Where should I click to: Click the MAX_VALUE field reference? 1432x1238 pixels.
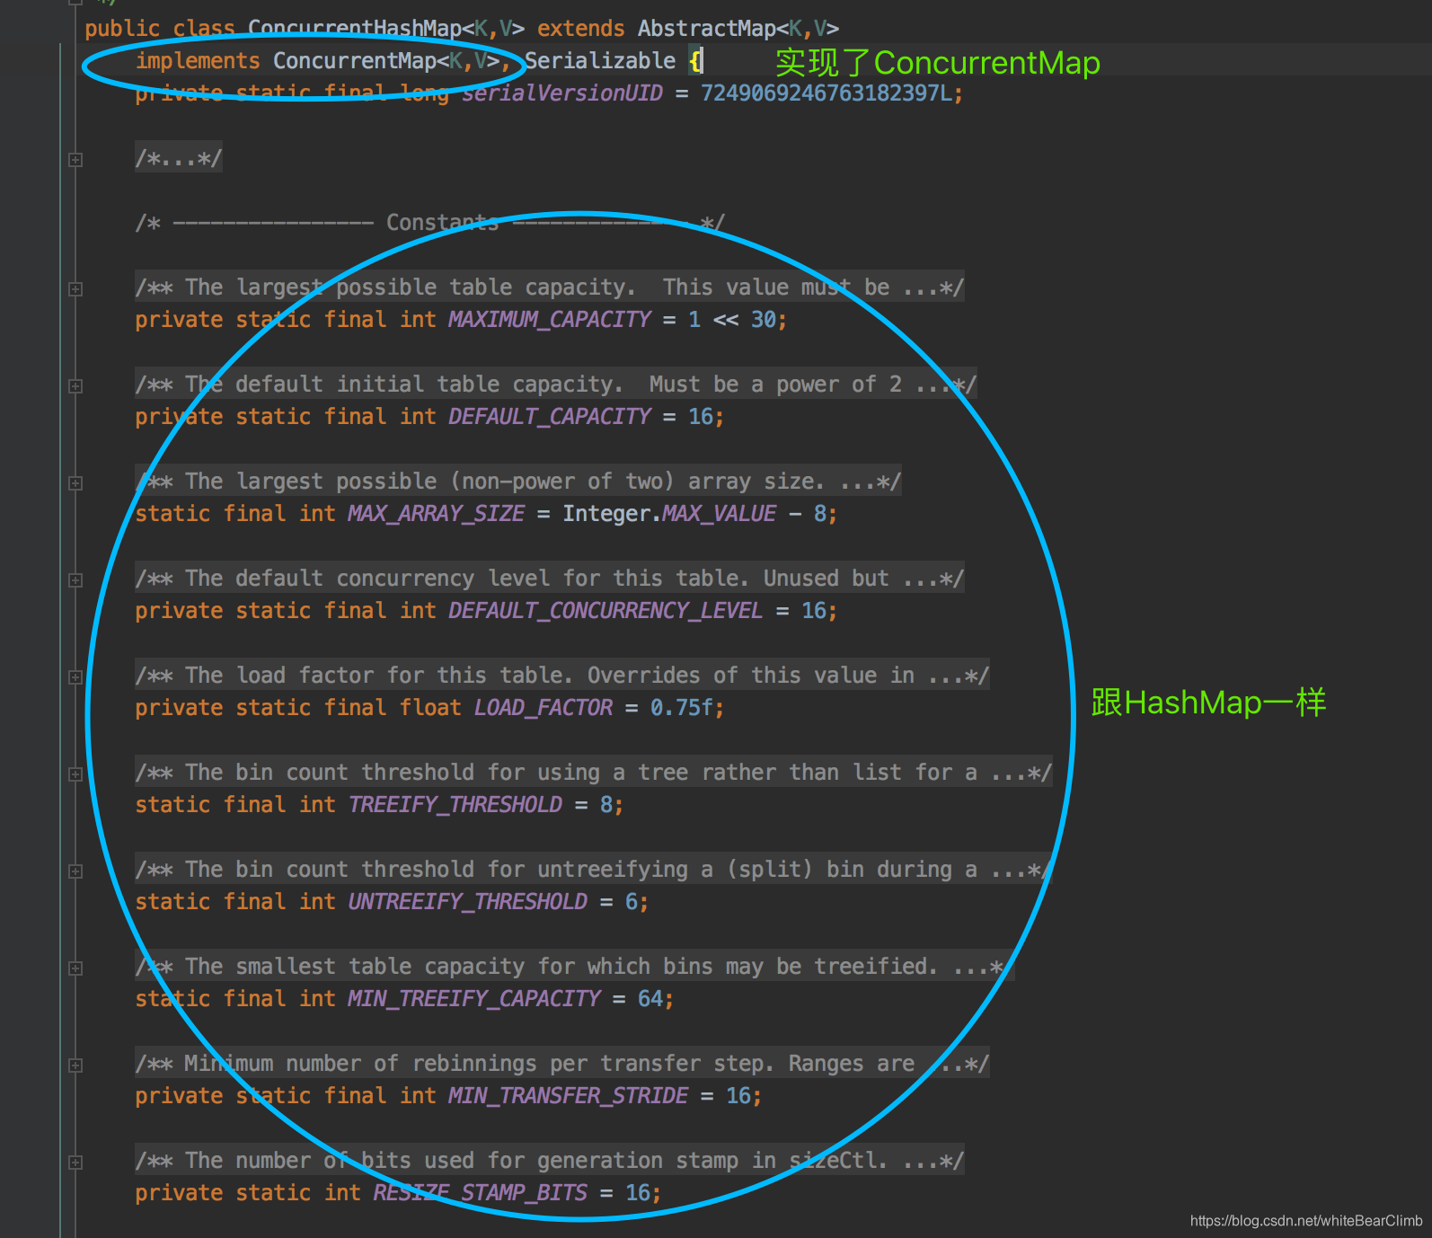(x=720, y=514)
